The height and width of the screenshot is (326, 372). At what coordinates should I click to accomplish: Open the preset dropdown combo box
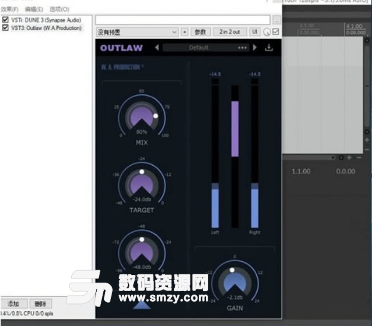point(138,32)
